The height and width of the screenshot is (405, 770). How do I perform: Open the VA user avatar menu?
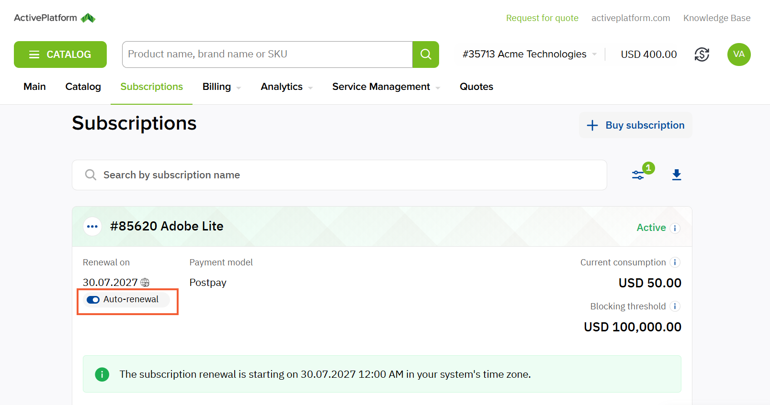(739, 55)
